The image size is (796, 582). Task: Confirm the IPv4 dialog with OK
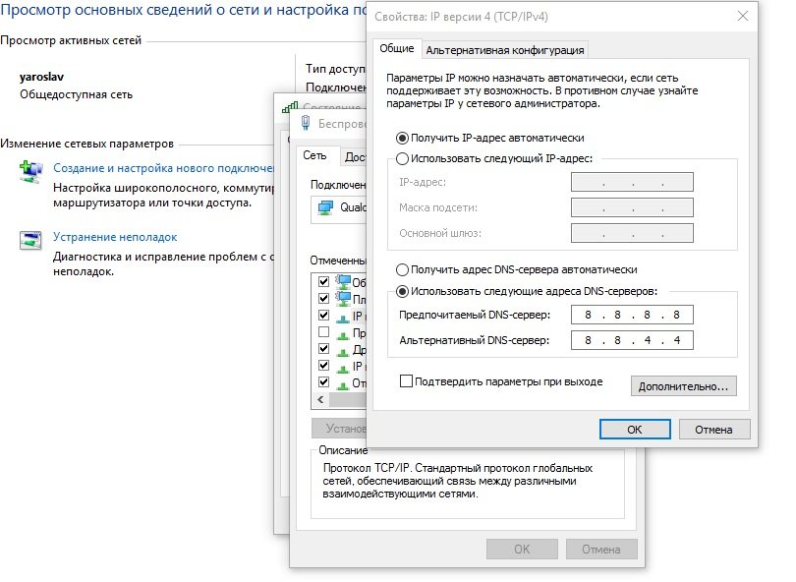635,430
